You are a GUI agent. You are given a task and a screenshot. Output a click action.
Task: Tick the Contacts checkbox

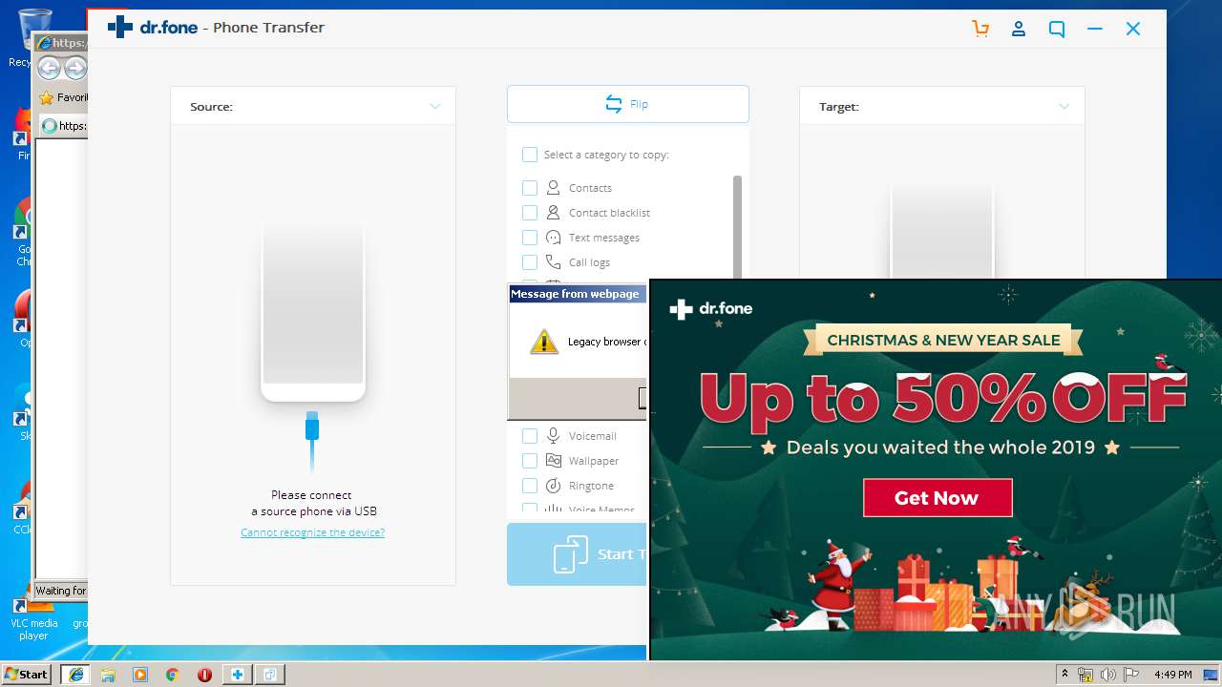[530, 188]
